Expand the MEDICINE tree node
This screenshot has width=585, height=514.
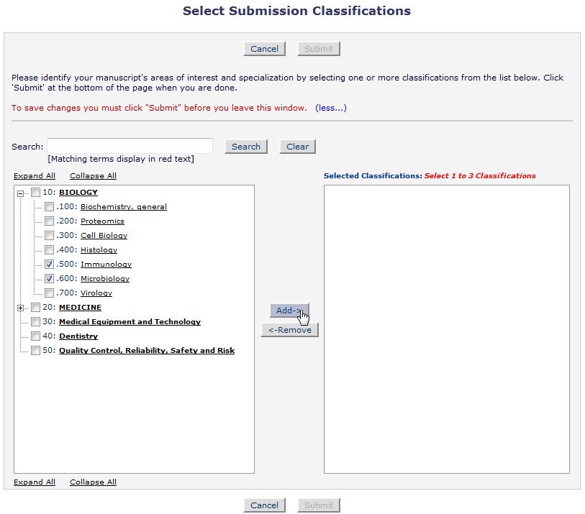[21, 308]
